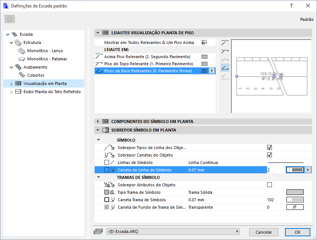Click the Caneta de Fundo de Trama icon
317x240 pixels.
110,207
